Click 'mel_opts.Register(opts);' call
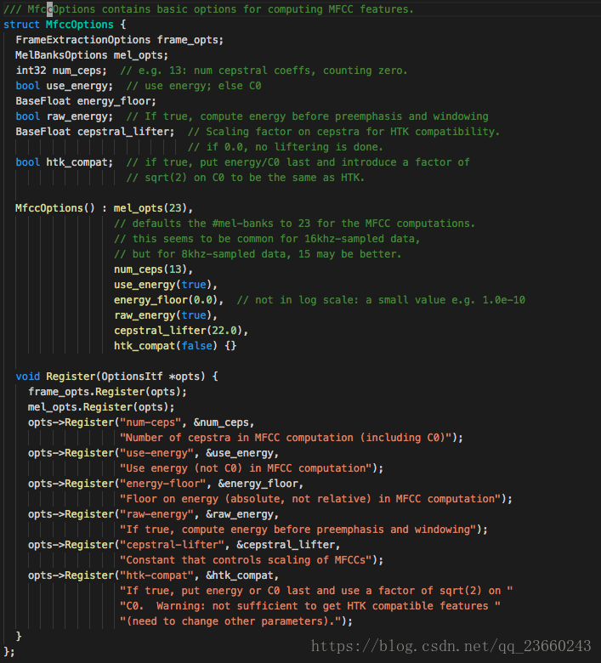601x663 pixels. pos(101,407)
